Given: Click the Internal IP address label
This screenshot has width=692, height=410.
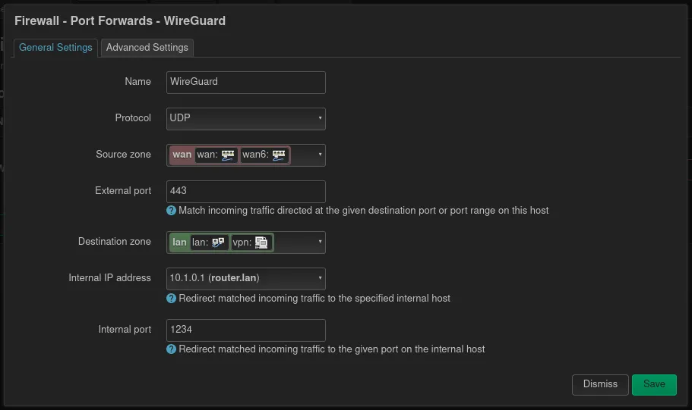Looking at the screenshot, I should pyautogui.click(x=109, y=278).
